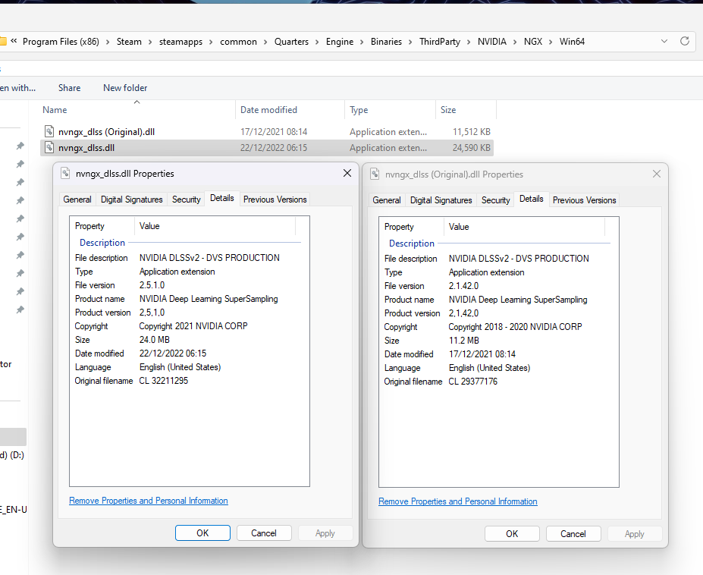Image resolution: width=703 pixels, height=575 pixels.
Task: Click Cancel in nvngx_dlss (Original).dll Properties
Action: (x=573, y=534)
